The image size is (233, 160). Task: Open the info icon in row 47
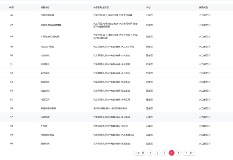tap(209, 25)
